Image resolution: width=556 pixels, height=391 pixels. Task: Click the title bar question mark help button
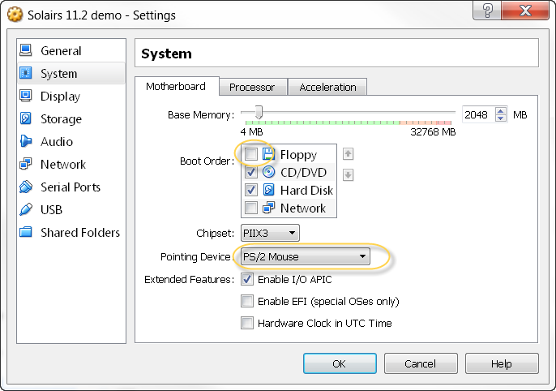[487, 11]
